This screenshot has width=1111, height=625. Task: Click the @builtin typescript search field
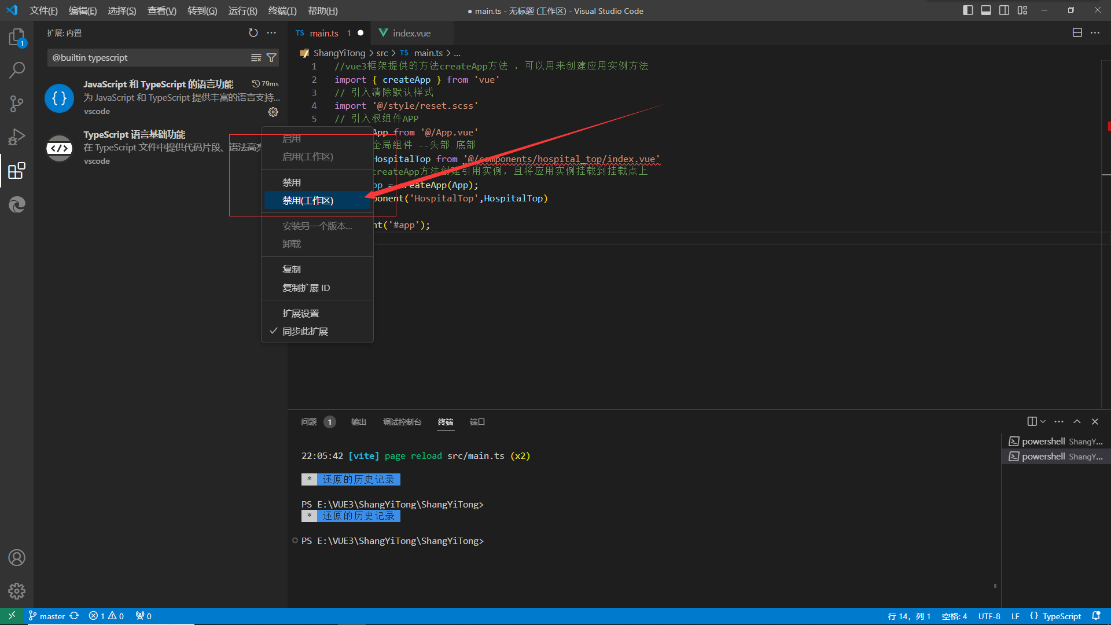(148, 58)
